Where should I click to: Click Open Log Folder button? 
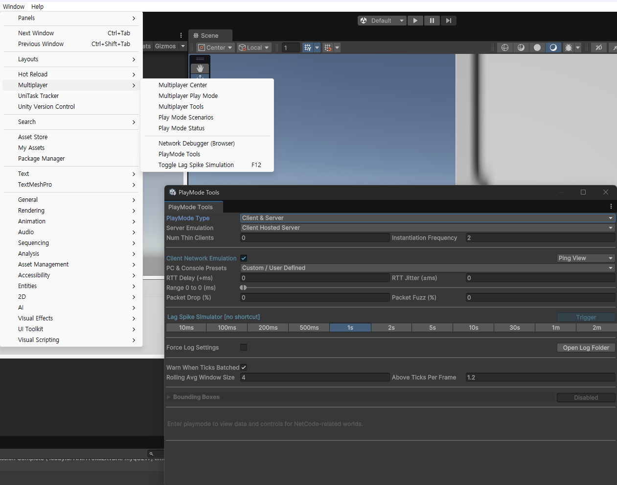(x=586, y=348)
